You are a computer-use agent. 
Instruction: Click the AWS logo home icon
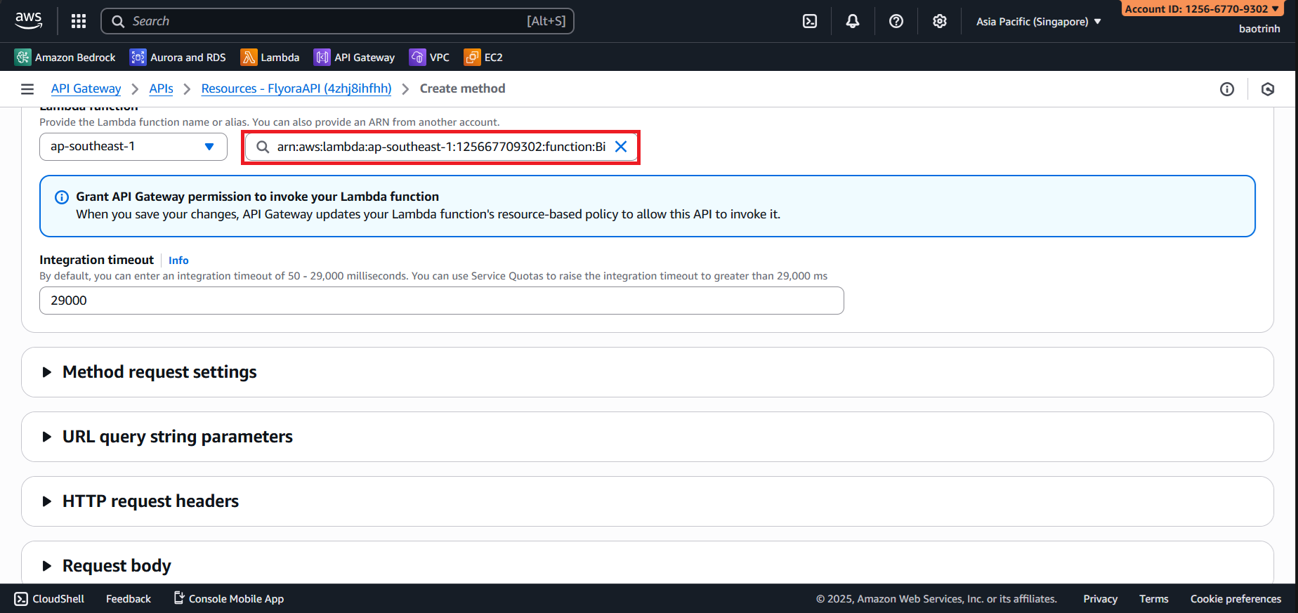29,21
